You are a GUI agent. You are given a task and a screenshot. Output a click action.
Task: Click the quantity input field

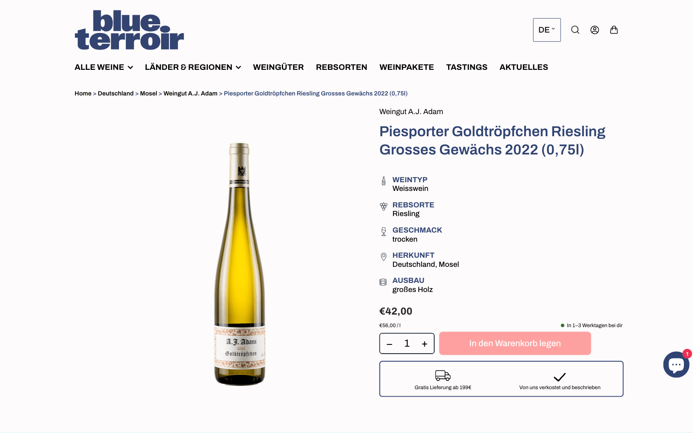click(x=407, y=344)
